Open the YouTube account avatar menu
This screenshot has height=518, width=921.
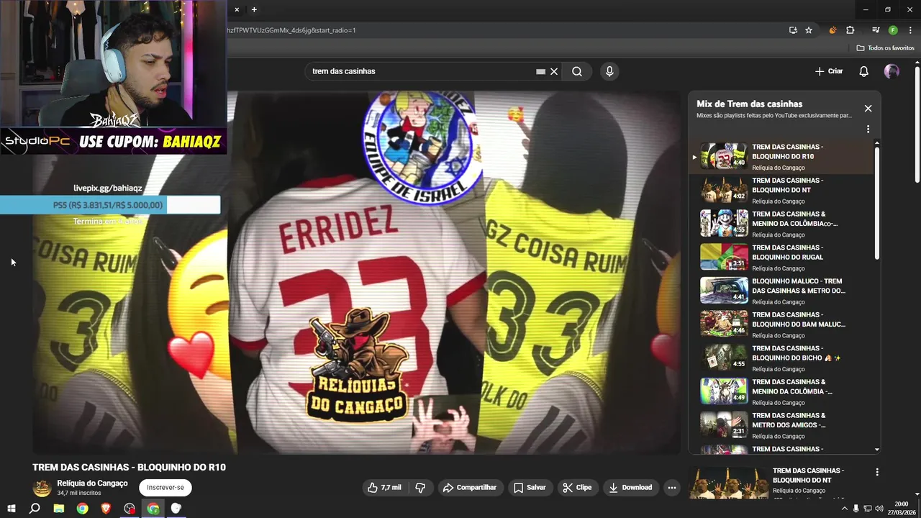pyautogui.click(x=891, y=71)
